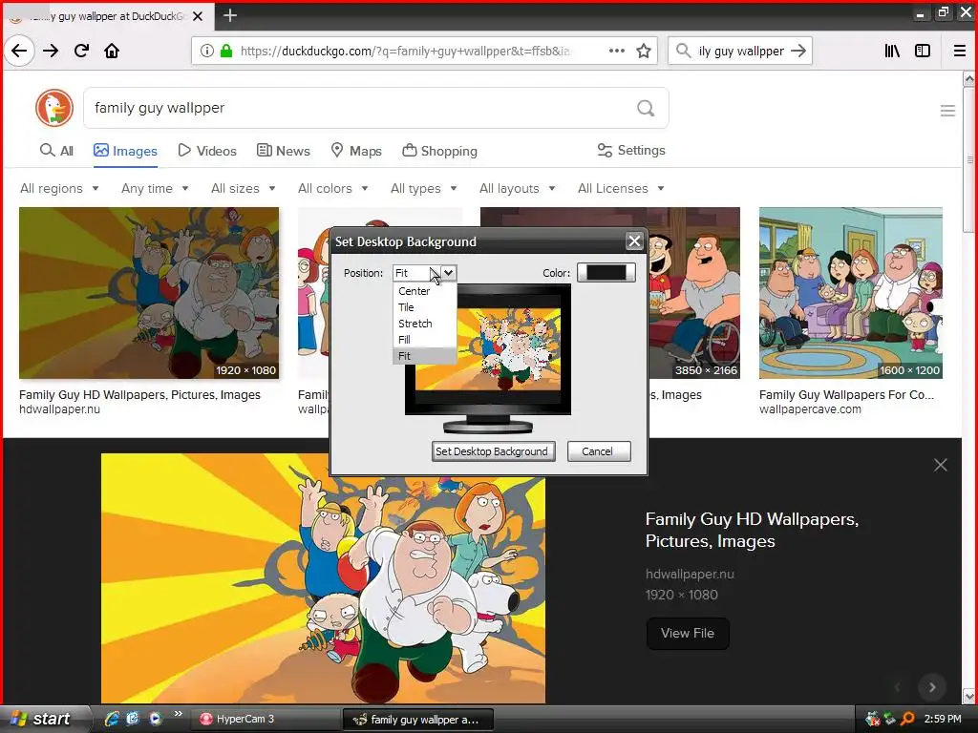Open the Firefox hamburger menu

coord(960,51)
